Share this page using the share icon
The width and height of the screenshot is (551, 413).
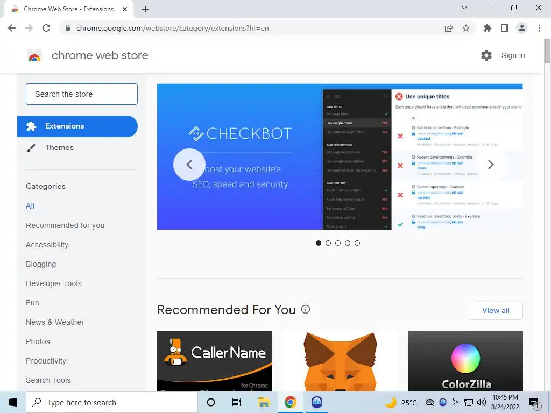coord(449,28)
